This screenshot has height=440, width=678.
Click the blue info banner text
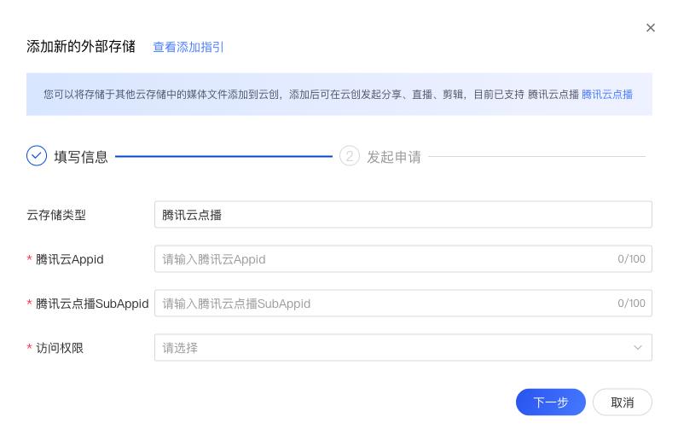pos(311,94)
